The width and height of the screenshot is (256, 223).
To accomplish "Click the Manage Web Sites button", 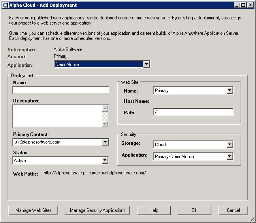I will click(33, 210).
